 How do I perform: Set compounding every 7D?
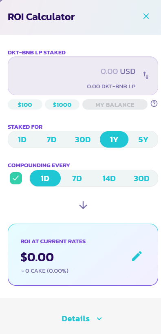(77, 179)
